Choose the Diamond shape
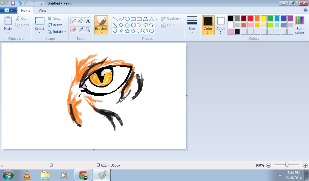309x181 pixels. (x=121, y=25)
